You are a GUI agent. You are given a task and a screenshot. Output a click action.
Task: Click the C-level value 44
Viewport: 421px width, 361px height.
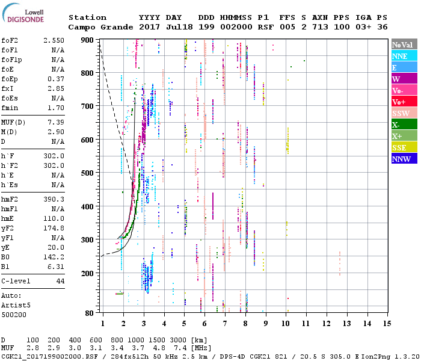pos(60,281)
